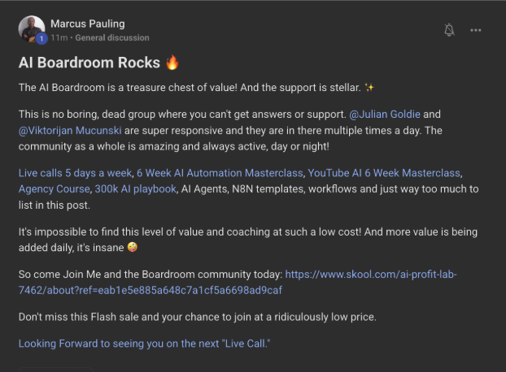Screen dimensions: 506x372
Task: Open the three-dot post options menu
Action: [476, 30]
